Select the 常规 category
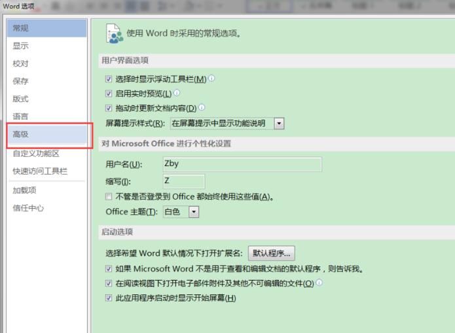 (46, 28)
